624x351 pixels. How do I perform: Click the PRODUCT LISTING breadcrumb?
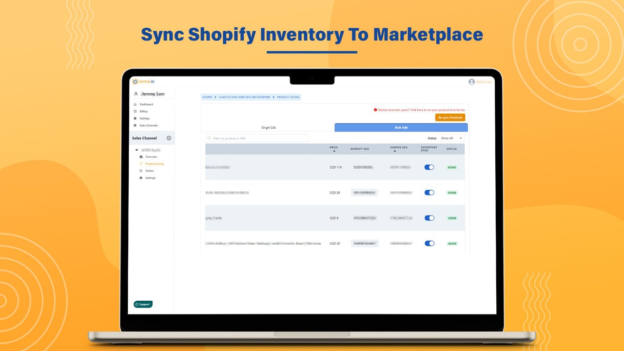tap(289, 97)
